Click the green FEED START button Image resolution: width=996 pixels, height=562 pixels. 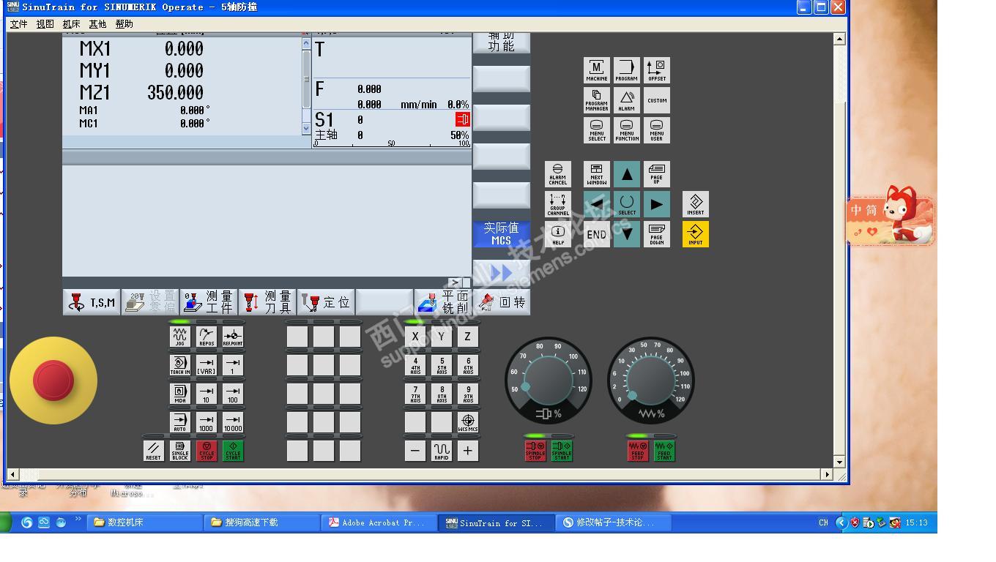tap(664, 451)
